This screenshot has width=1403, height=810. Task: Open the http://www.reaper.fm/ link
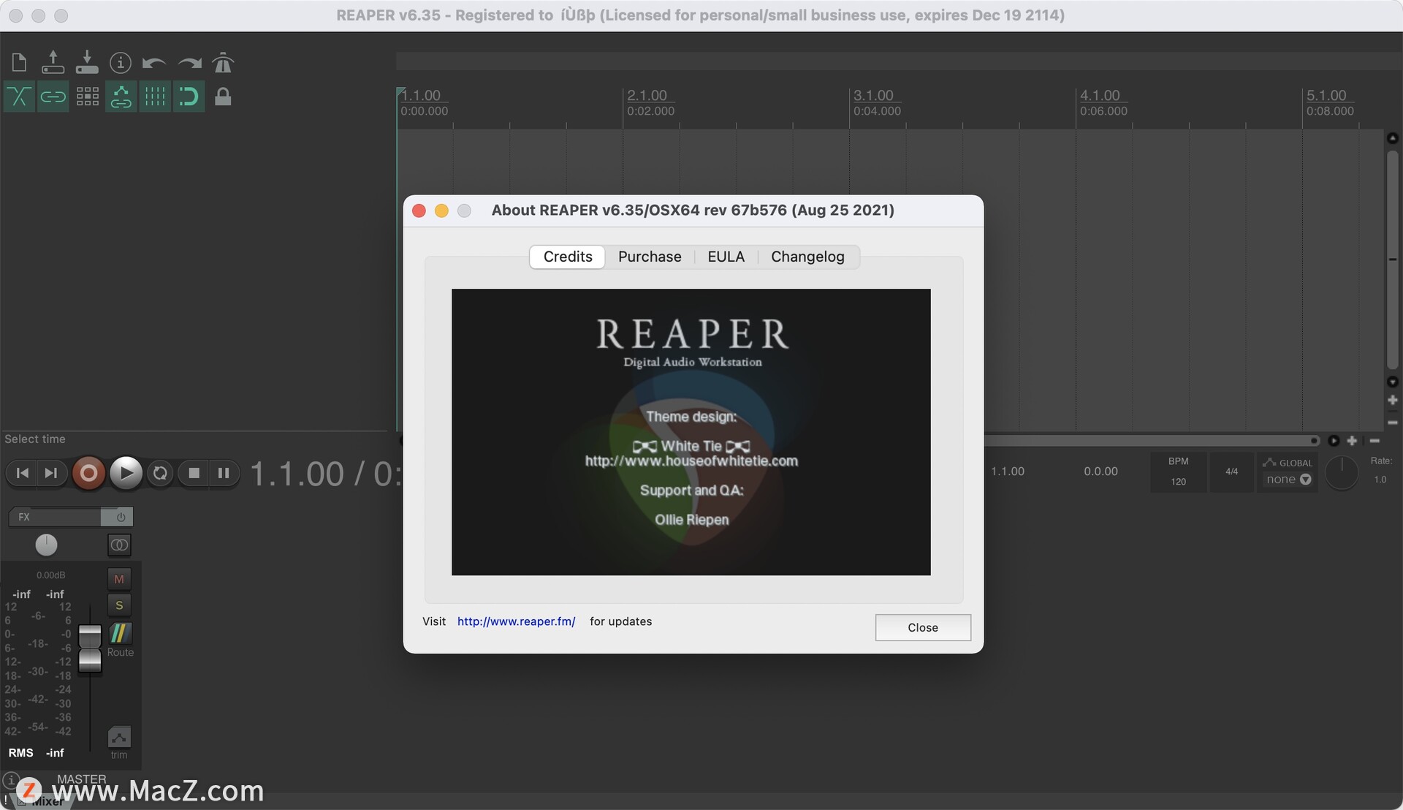click(516, 621)
